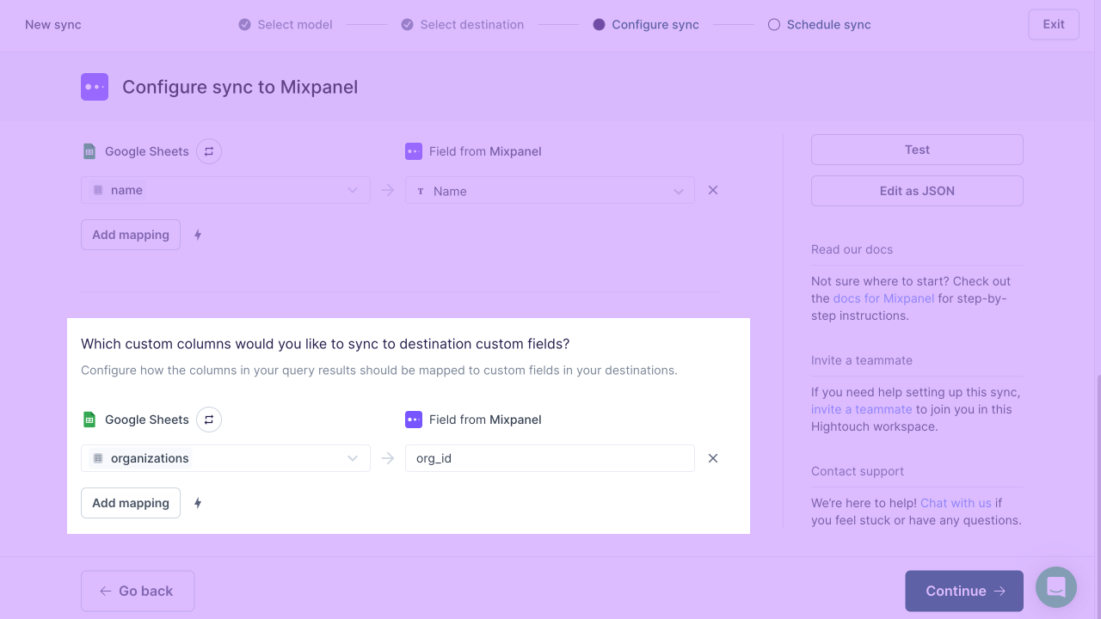
Task: Click the refresh columns icon in the upper Google Sheets row
Action: coord(209,151)
